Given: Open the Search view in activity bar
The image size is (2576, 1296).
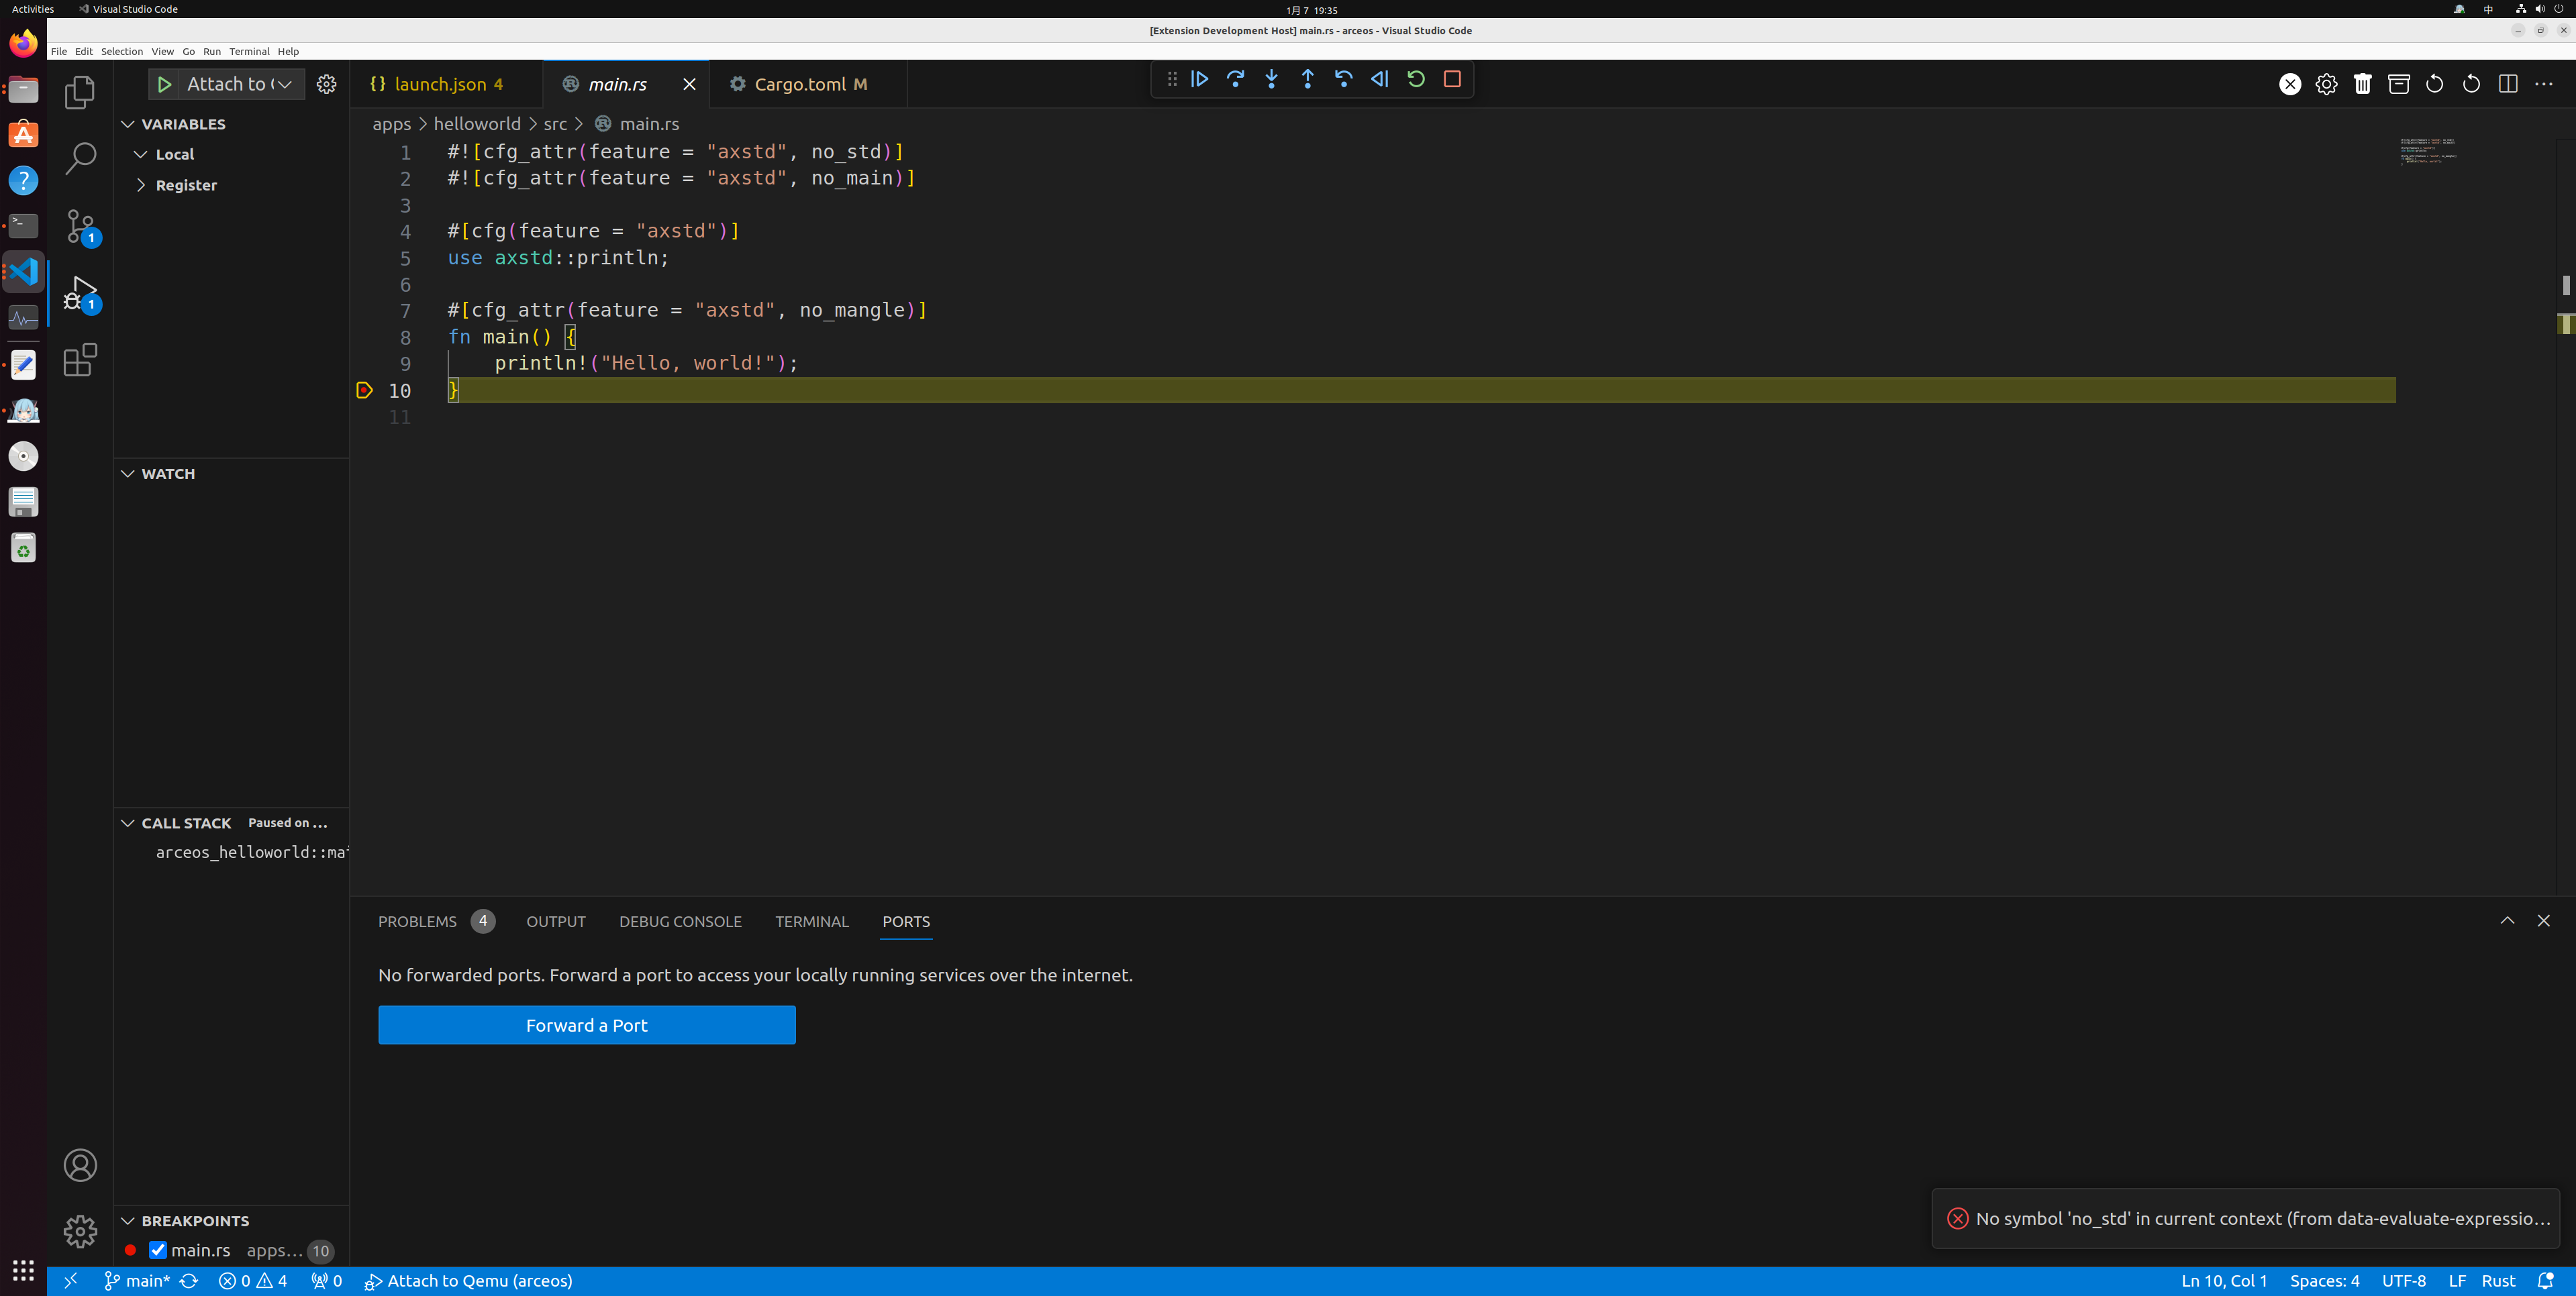Looking at the screenshot, I should pyautogui.click(x=80, y=158).
